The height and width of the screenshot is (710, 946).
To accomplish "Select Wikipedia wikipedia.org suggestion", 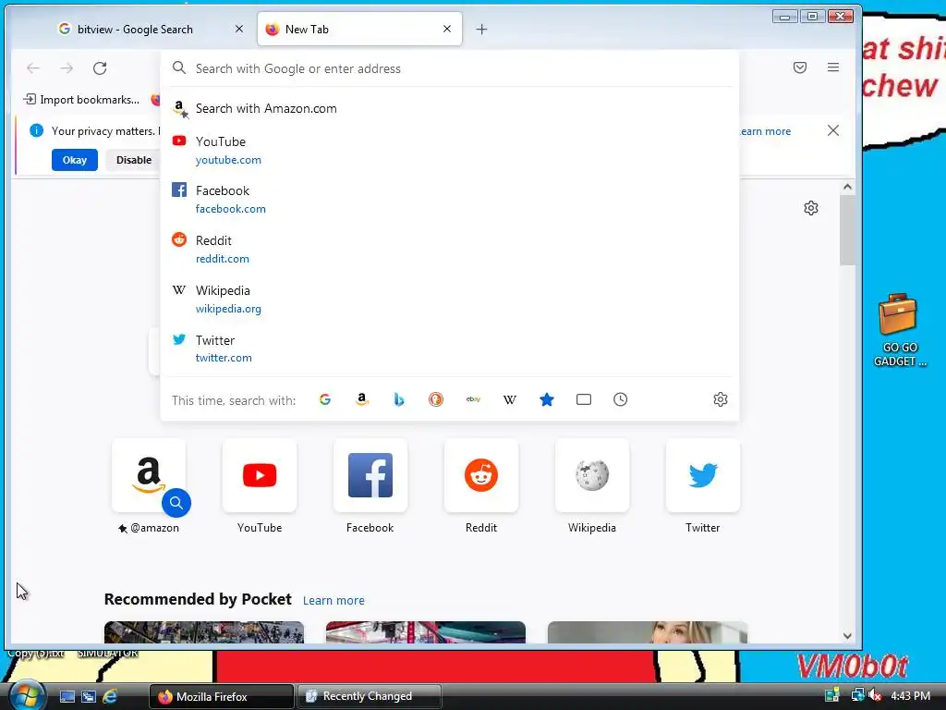I will pyautogui.click(x=450, y=300).
